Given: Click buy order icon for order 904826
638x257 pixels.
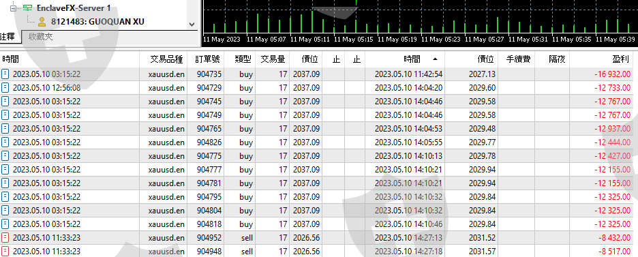Looking at the screenshot, I should (5, 142).
